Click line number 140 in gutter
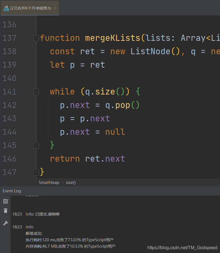The image size is (220, 253). pyautogui.click(x=9, y=79)
